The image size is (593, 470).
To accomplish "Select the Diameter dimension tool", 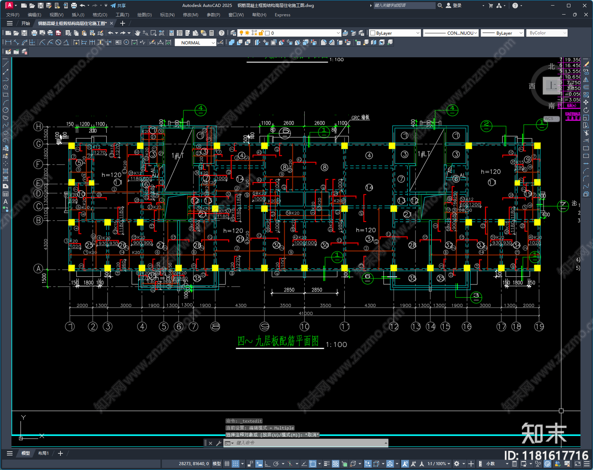I will click(x=58, y=43).
